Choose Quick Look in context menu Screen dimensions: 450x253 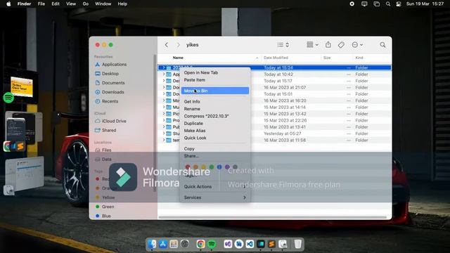click(215, 138)
